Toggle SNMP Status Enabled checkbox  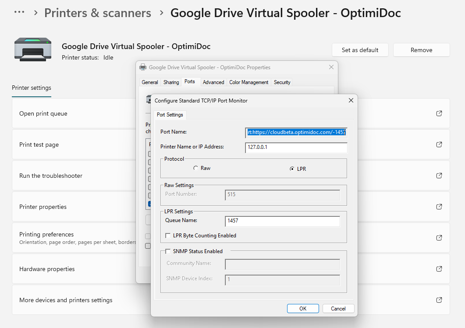tap(168, 251)
